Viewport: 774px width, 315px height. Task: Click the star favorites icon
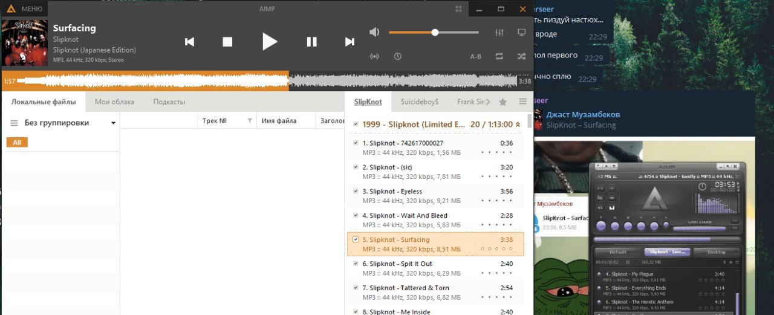[502, 102]
